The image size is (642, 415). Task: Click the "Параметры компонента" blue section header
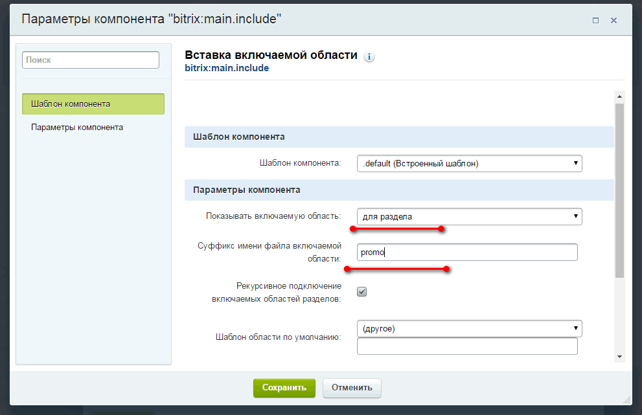click(x=399, y=190)
